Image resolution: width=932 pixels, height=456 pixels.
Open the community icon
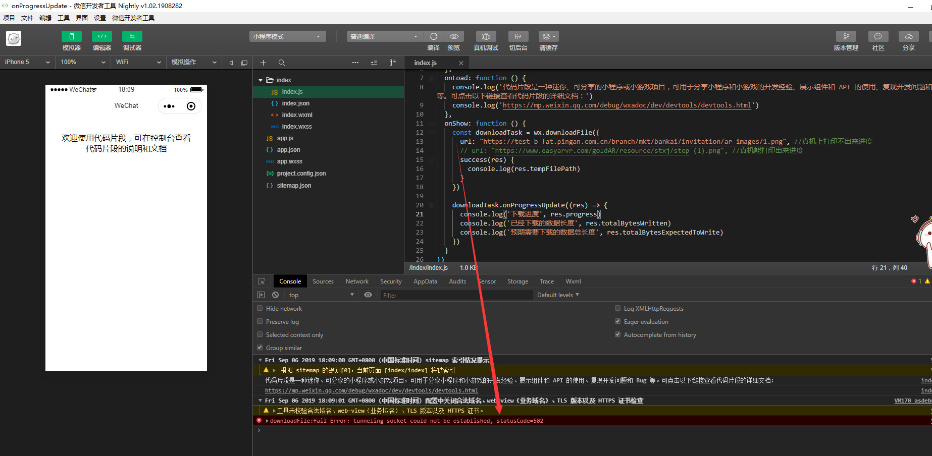pos(878,36)
